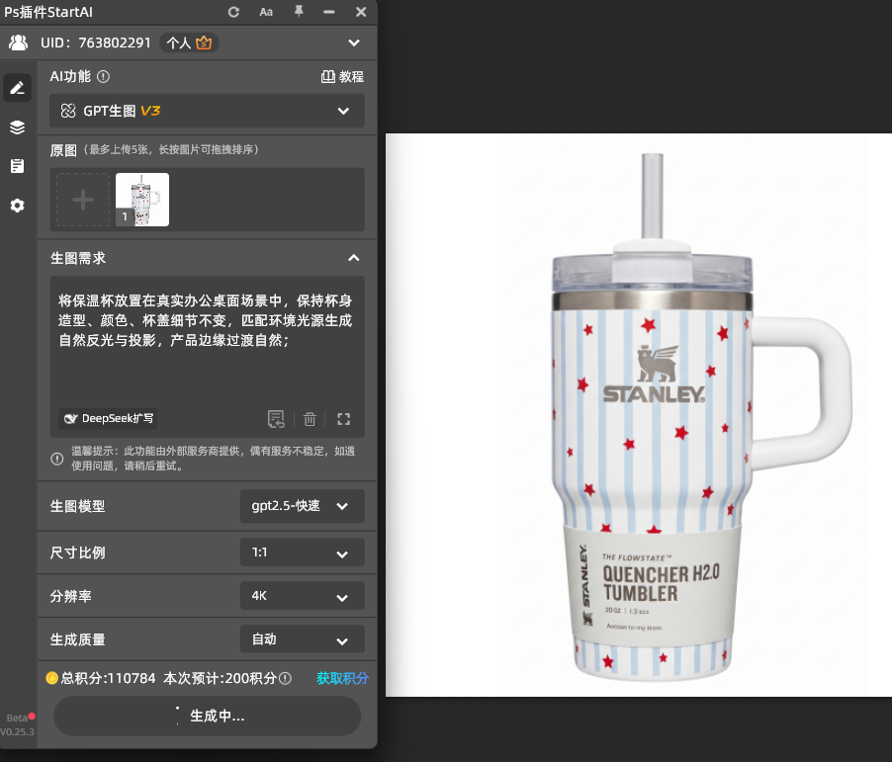The image size is (892, 762).
Task: Click the 生成中... generate button
Action: (x=207, y=716)
